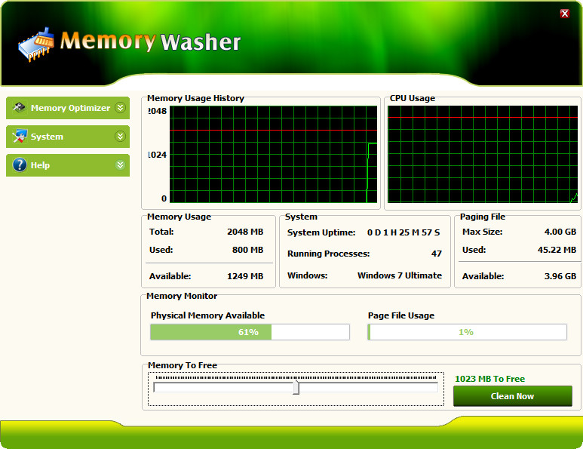The image size is (583, 449).
Task: Click the '1024' axis label on memory graph
Action: 158,155
